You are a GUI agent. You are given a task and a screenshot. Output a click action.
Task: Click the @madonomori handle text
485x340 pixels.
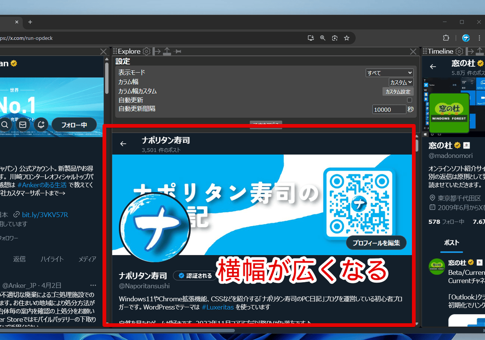451,155
